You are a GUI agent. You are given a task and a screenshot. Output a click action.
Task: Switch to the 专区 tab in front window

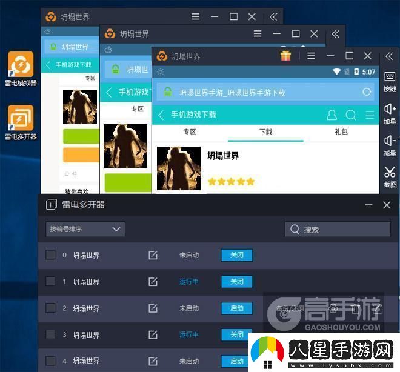point(190,132)
